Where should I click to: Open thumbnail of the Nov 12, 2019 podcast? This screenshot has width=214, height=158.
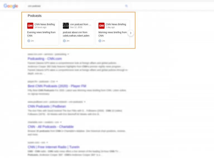click(66, 26)
